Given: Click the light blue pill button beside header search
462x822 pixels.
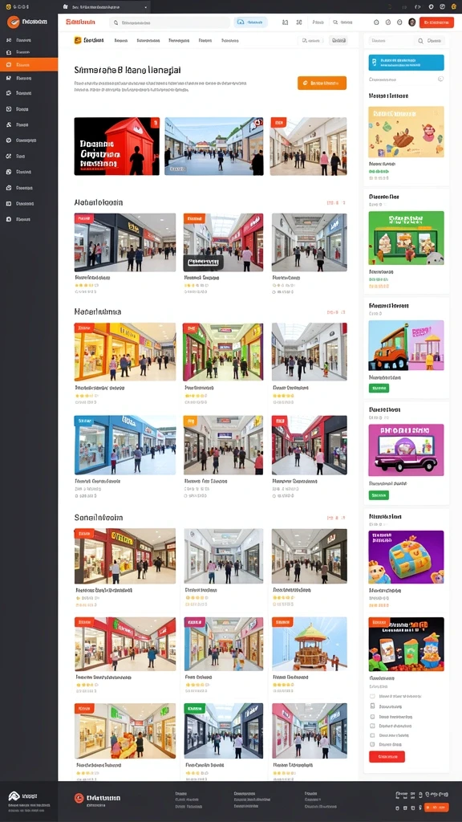Looking at the screenshot, I should tap(250, 22).
